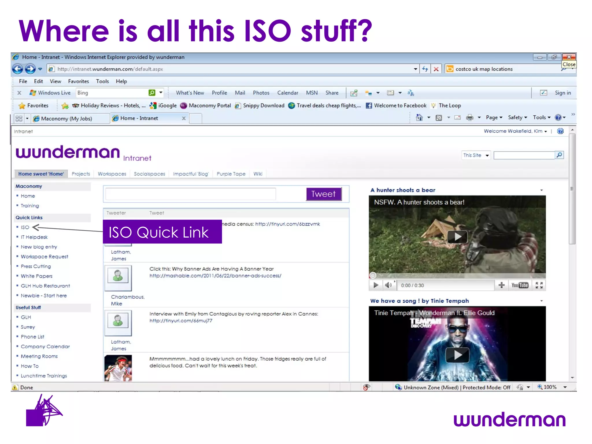Click Latham, James avatar thumbnail by Cannes interview tweet
592x444 pixels.
tap(118, 323)
